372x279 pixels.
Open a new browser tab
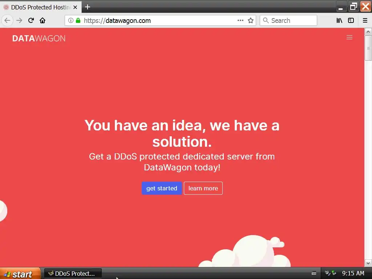pos(88,7)
